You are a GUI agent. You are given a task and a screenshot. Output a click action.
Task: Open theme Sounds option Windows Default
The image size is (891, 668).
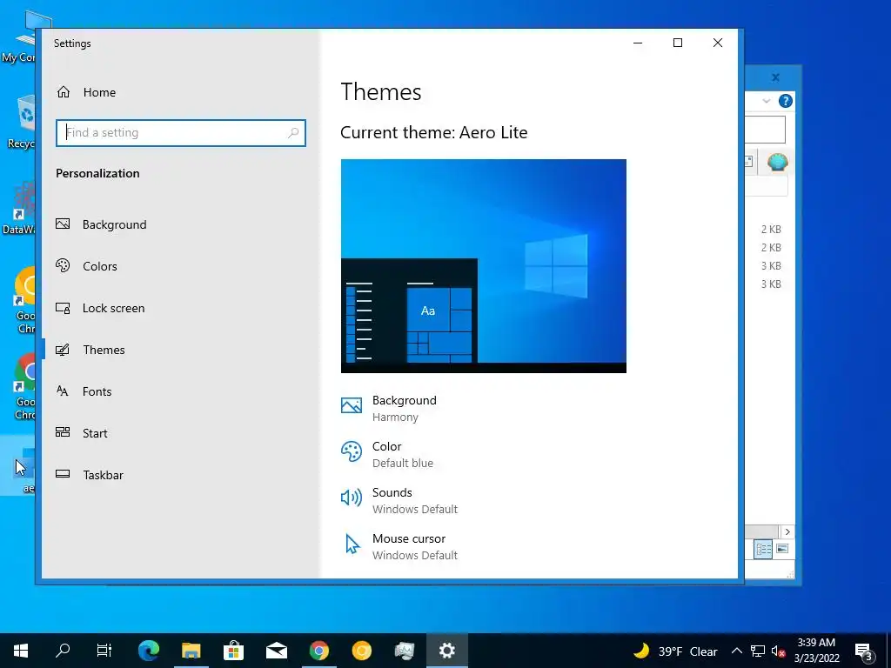pyautogui.click(x=399, y=500)
